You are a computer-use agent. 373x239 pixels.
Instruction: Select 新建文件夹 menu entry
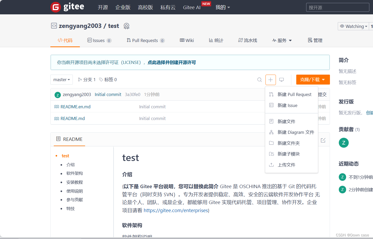[x=292, y=143]
